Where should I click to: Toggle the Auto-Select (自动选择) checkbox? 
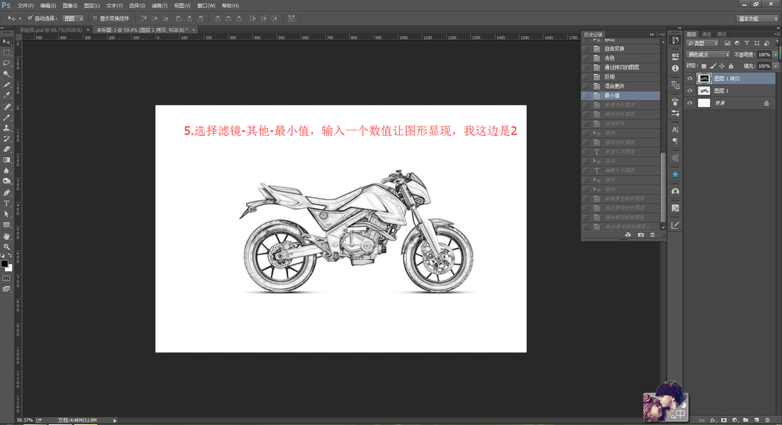click(30, 18)
